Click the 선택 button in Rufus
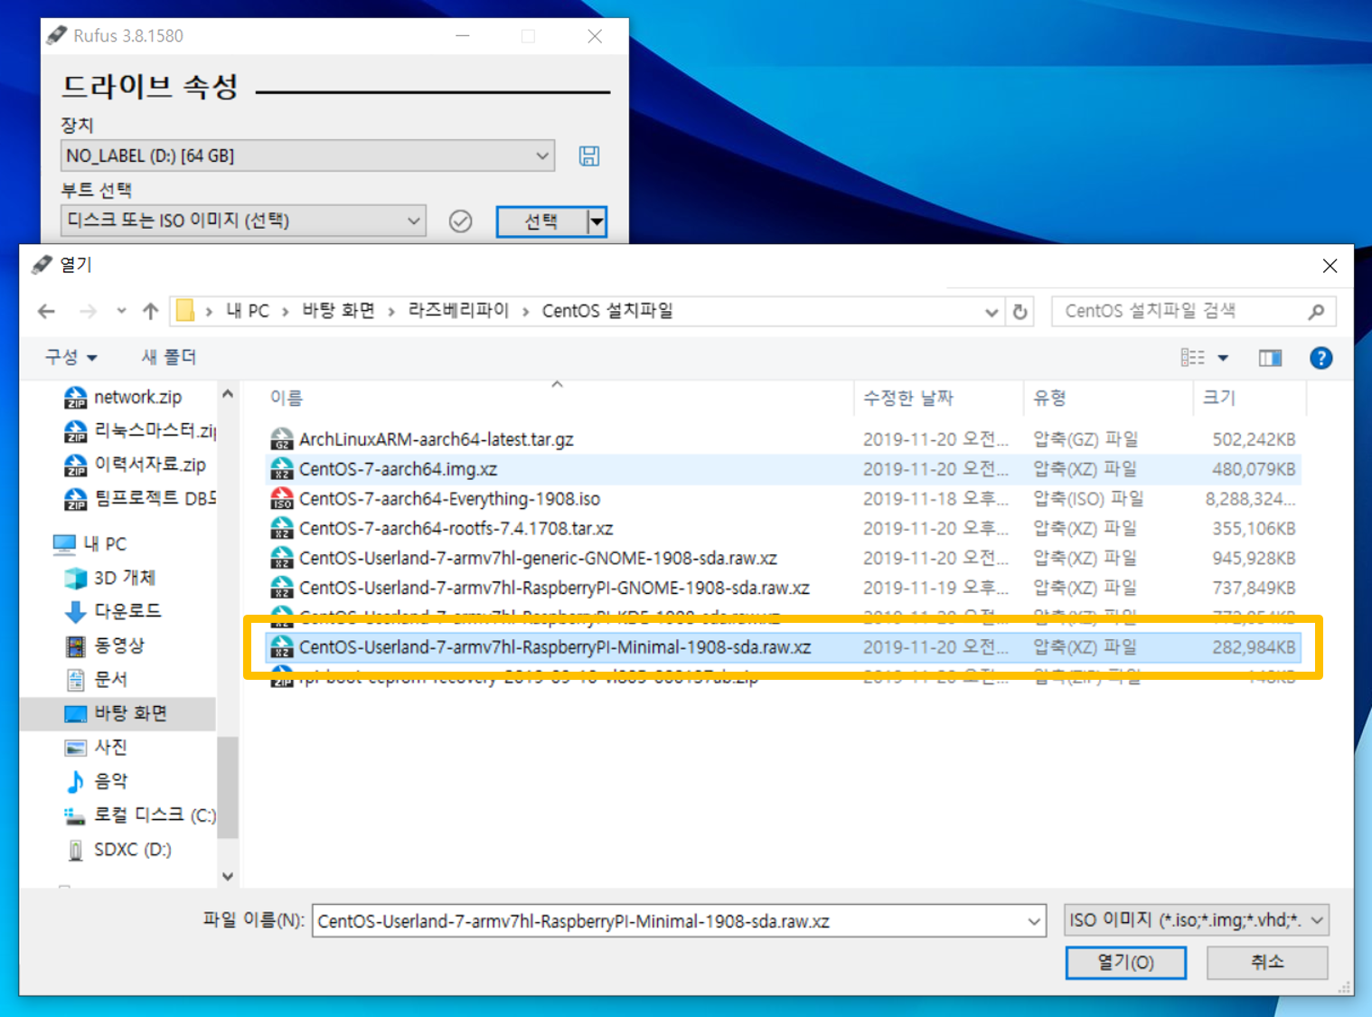This screenshot has width=1372, height=1017. [541, 221]
